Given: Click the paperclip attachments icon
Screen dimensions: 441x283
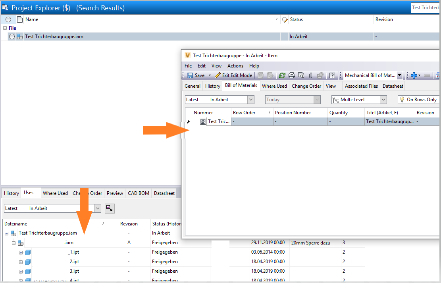Looking at the screenshot, I should (310, 75).
